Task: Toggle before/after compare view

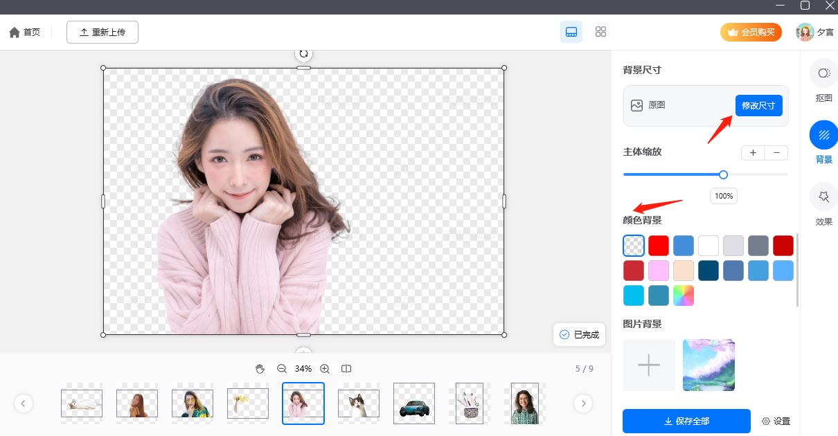Action: [x=346, y=369]
